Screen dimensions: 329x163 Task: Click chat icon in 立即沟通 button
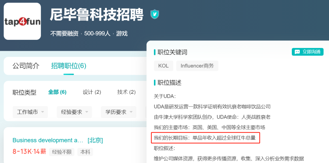coord(297,52)
